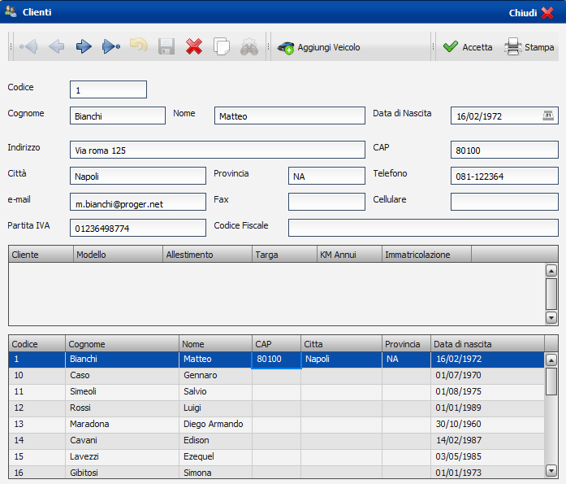Click vehicles grid scroll down arrow
566x484 pixels.
(551, 318)
